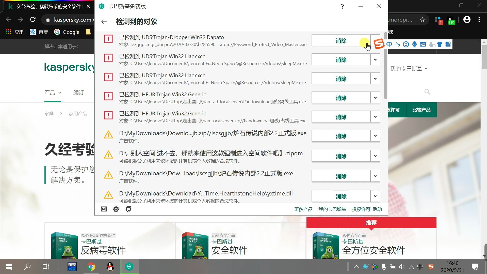Click 比较产品 tab on website
The height and width of the screenshot is (274, 487).
[421, 110]
